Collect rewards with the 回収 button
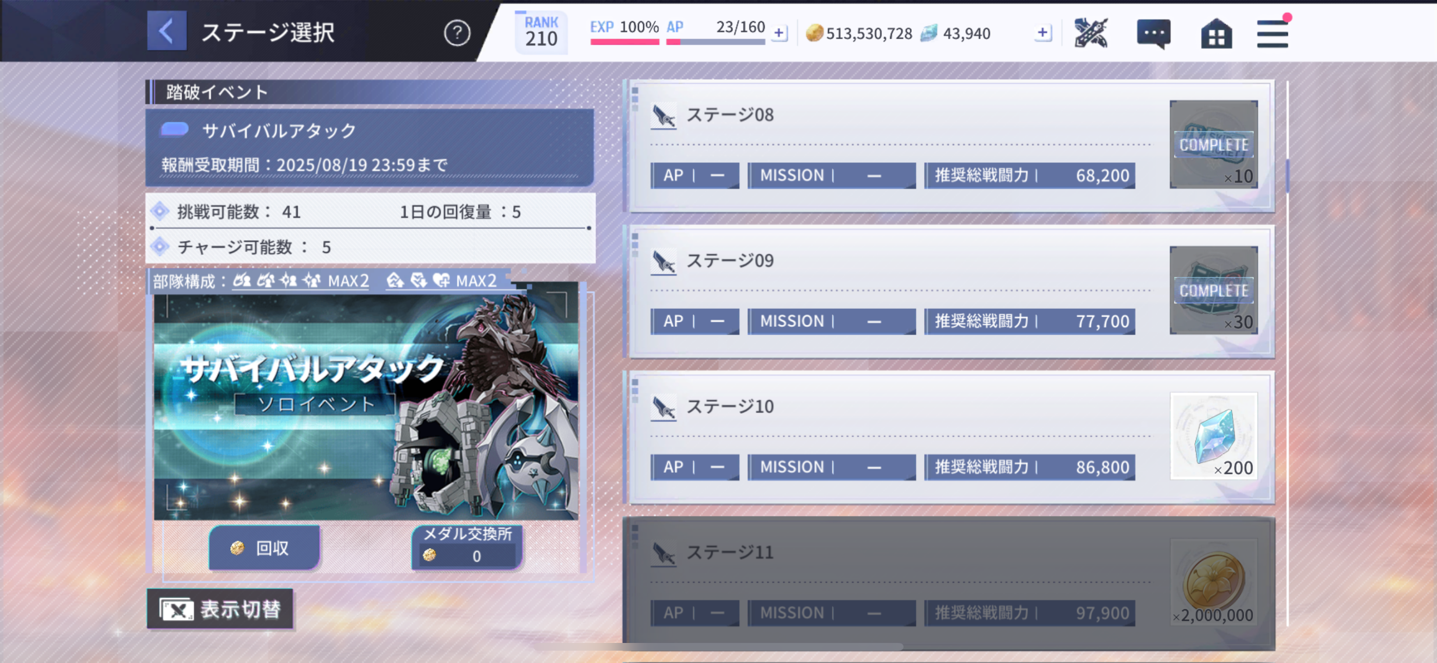 (264, 547)
